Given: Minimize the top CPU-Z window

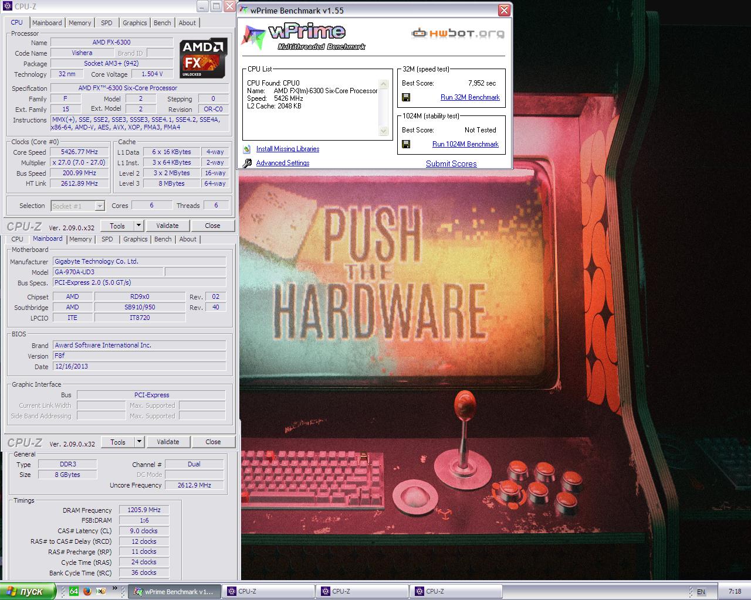Looking at the screenshot, I should 202,7.
